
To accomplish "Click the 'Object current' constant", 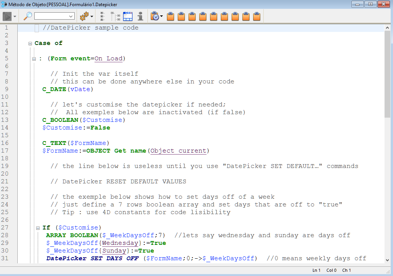I will pos(178,151).
